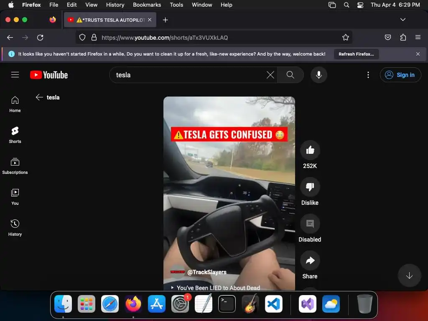Open Terminal from the Dock
This screenshot has height=321, width=428.
coord(227,304)
